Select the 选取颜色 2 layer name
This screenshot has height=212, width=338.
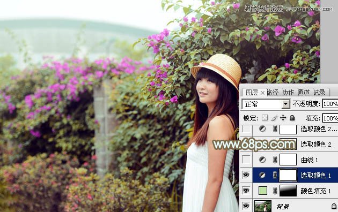click(316, 144)
